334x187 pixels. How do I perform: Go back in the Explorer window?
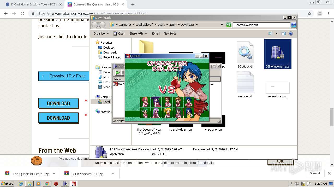pos(95,25)
